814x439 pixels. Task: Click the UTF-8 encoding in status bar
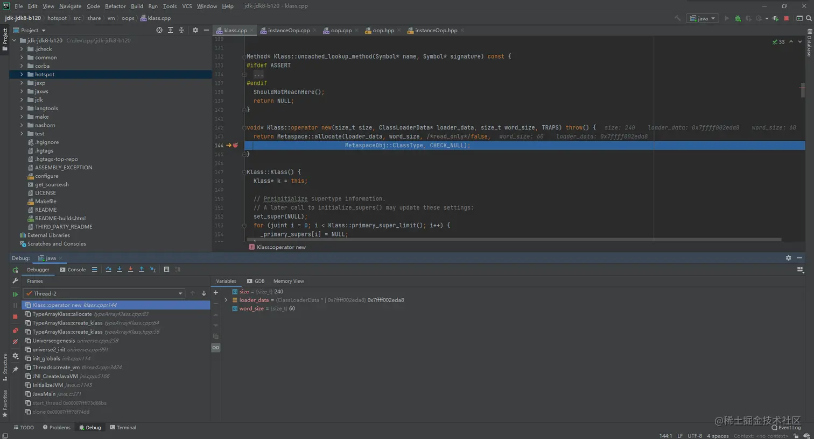coord(694,436)
